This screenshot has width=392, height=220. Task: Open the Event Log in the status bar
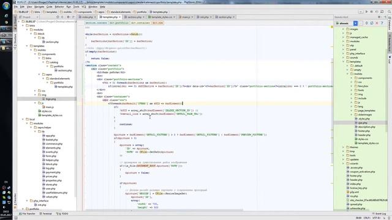click(x=379, y=213)
